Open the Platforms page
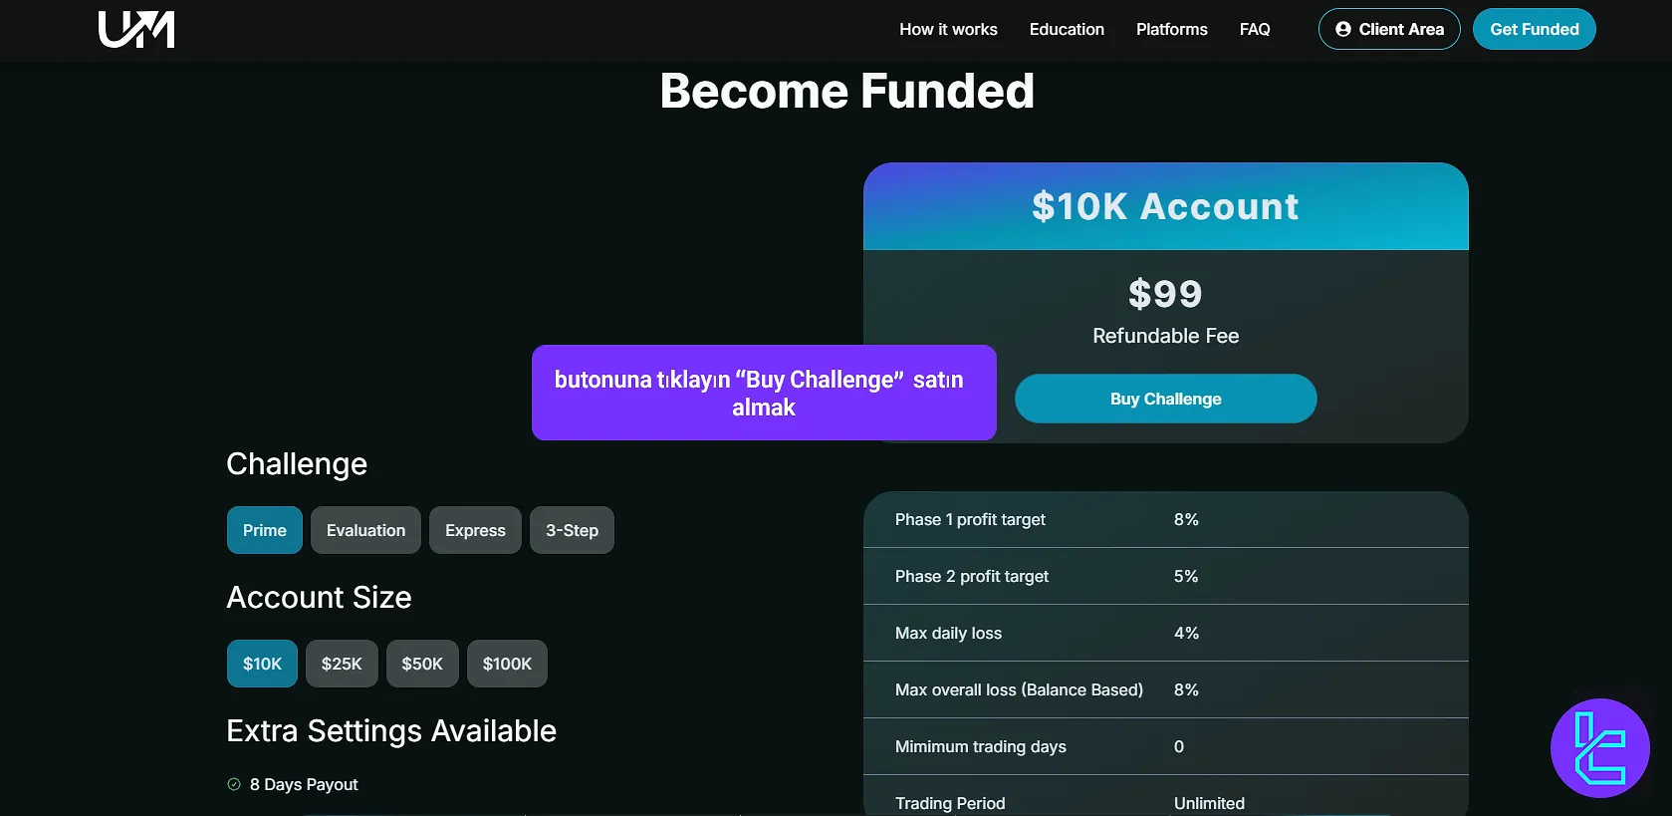The height and width of the screenshot is (816, 1672). 1171,29
